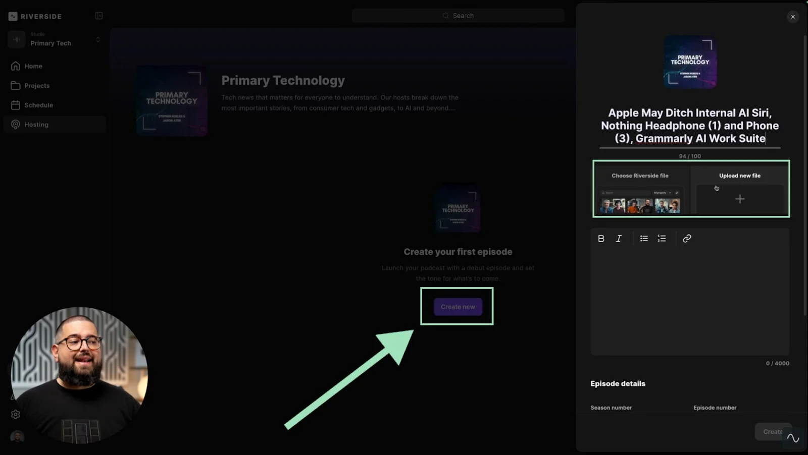Image resolution: width=808 pixels, height=455 pixels.
Task: Open Schedule in the sidebar
Action: point(55,105)
